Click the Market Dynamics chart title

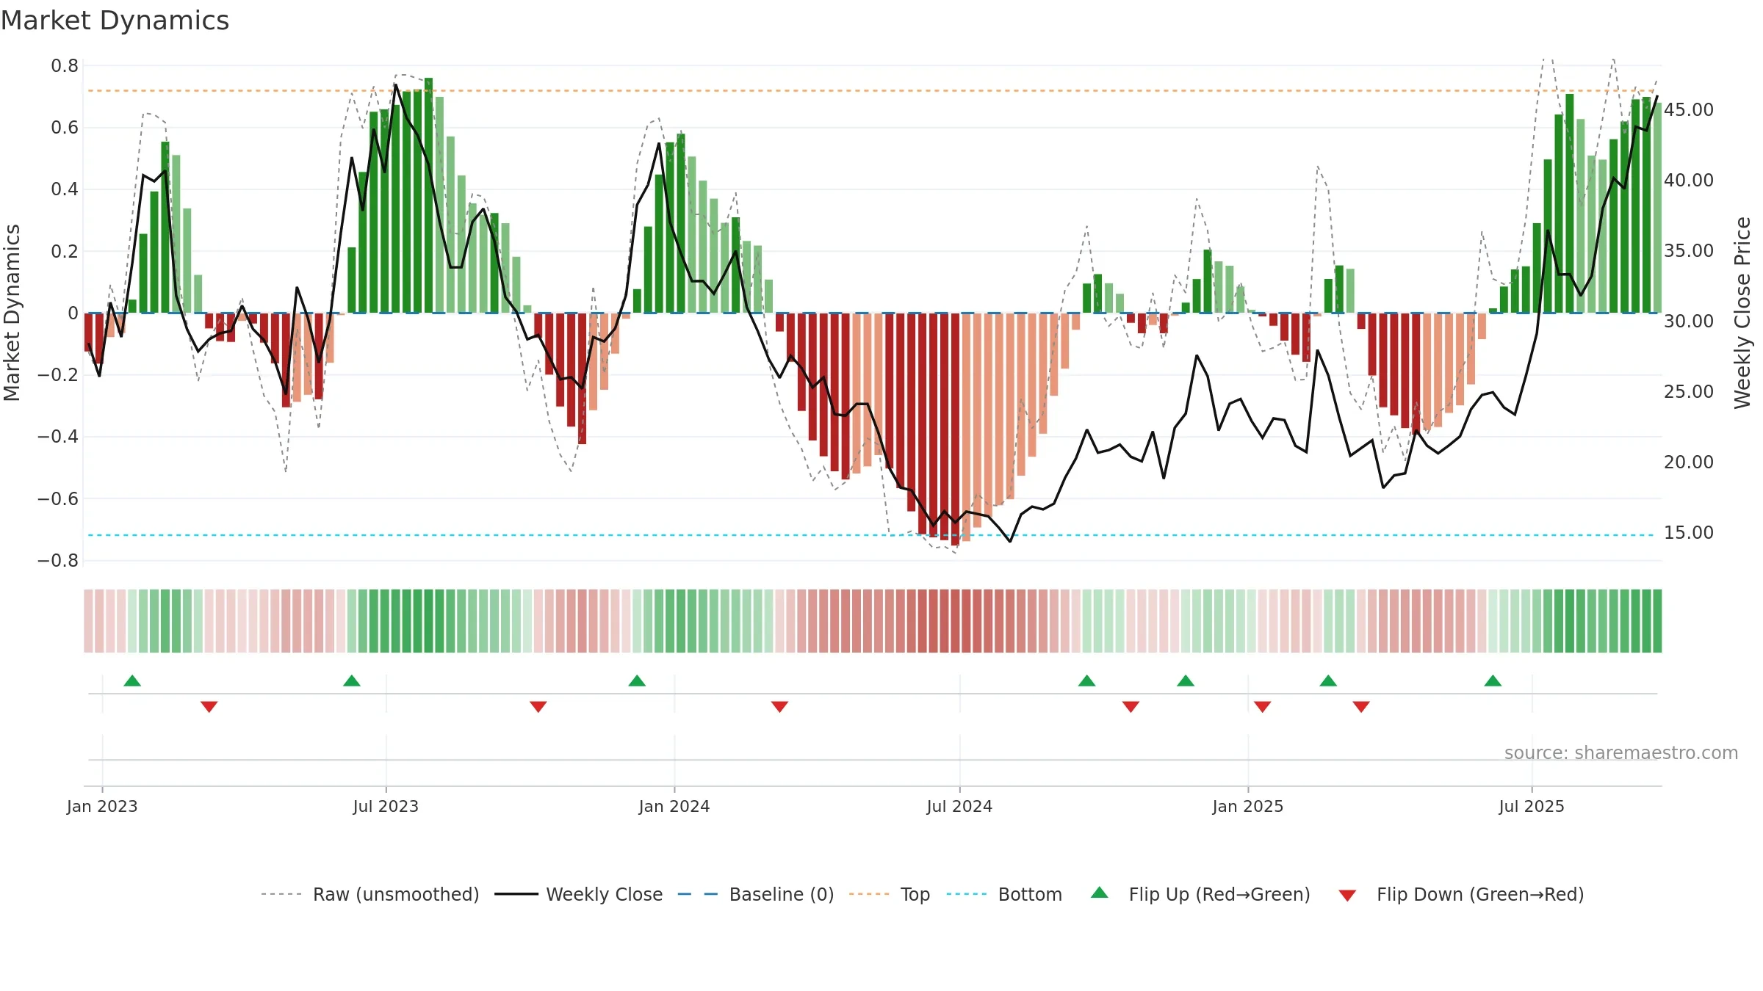(115, 21)
